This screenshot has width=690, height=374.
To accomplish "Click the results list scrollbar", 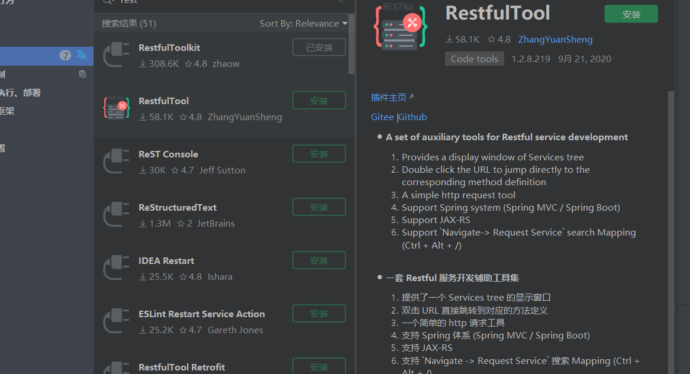I will tap(351, 44).
